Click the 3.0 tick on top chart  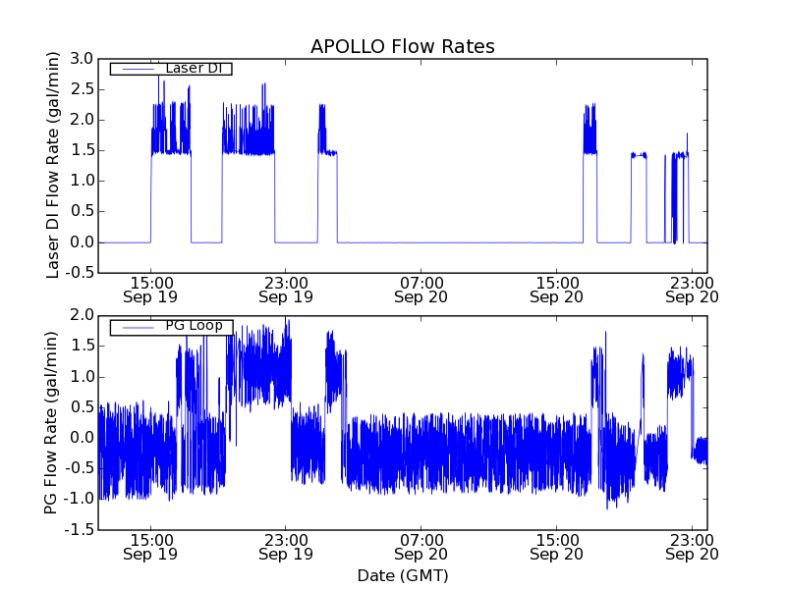pyautogui.click(x=82, y=59)
